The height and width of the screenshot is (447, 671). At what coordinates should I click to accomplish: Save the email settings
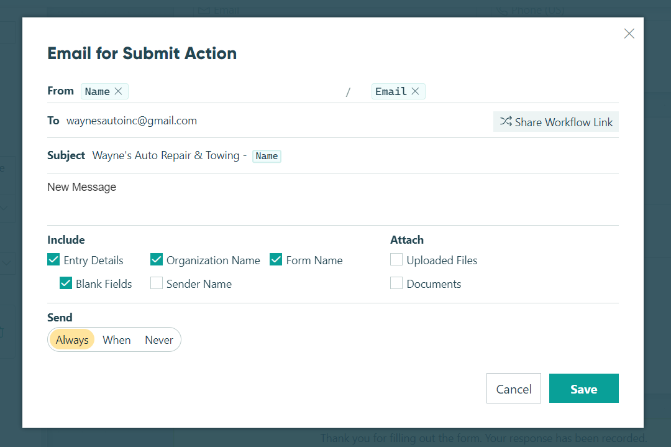(583, 389)
